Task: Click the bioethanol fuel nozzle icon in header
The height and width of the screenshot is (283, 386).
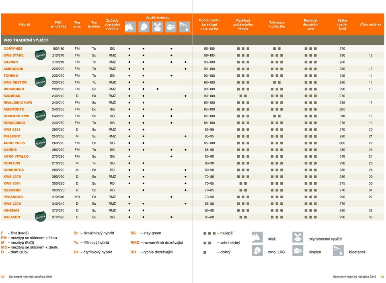Action: pos(184,27)
